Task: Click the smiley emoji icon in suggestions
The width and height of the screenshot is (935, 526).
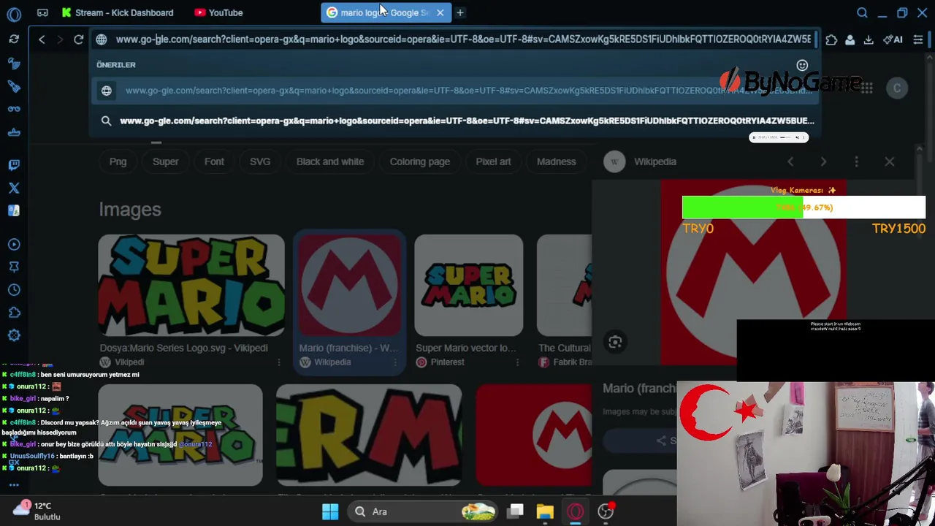Action: click(802, 65)
